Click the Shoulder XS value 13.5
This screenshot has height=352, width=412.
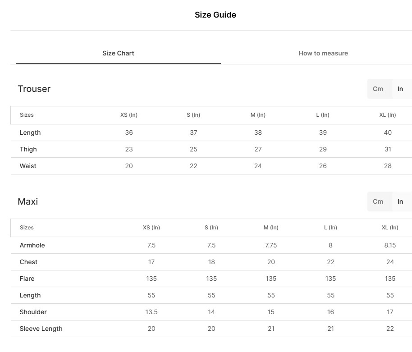point(151,312)
